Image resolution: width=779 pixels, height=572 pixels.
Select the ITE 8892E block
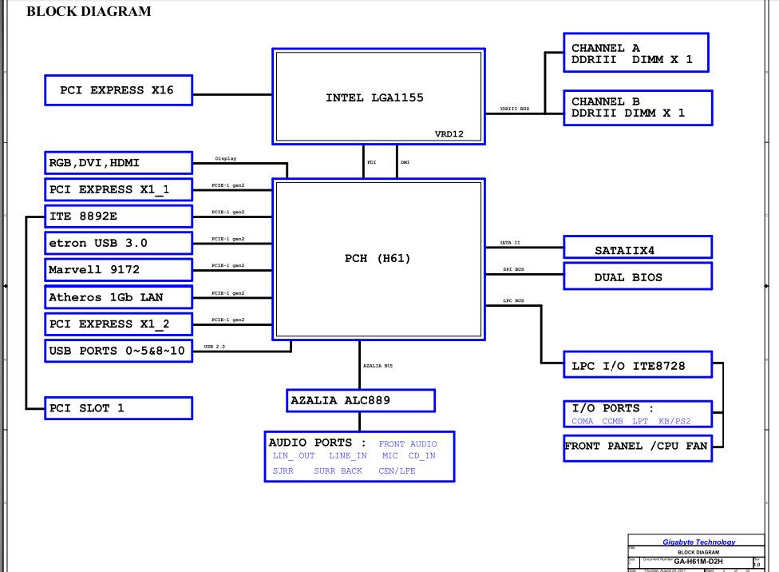pyautogui.click(x=118, y=216)
